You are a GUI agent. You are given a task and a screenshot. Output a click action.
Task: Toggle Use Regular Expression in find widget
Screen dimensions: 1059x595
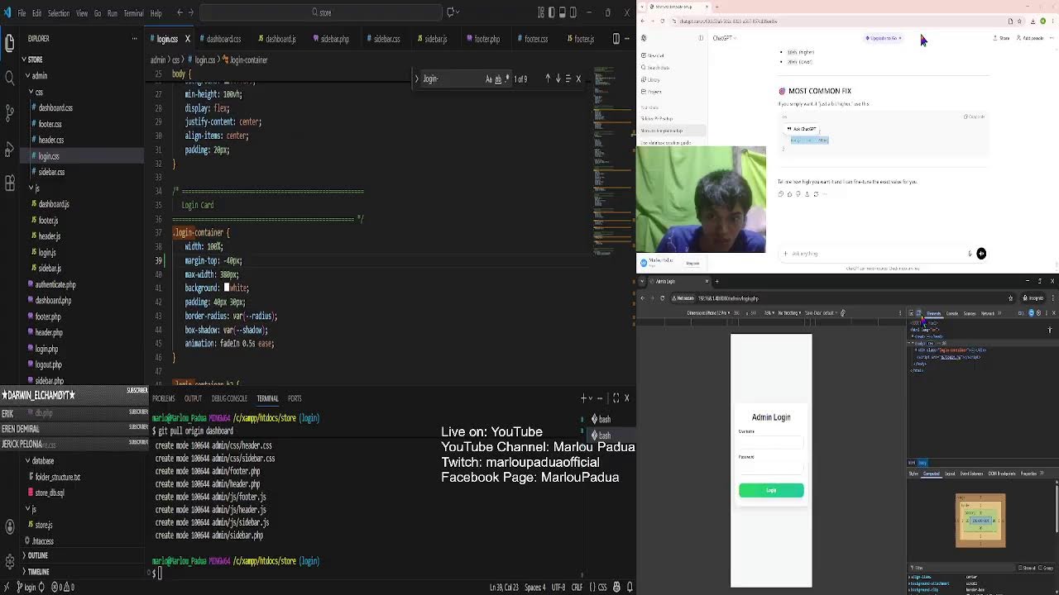point(506,79)
